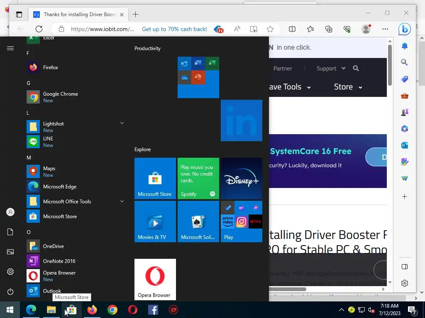The height and width of the screenshot is (318, 425).
Task: Open the Opera Browser tile
Action: 155,279
